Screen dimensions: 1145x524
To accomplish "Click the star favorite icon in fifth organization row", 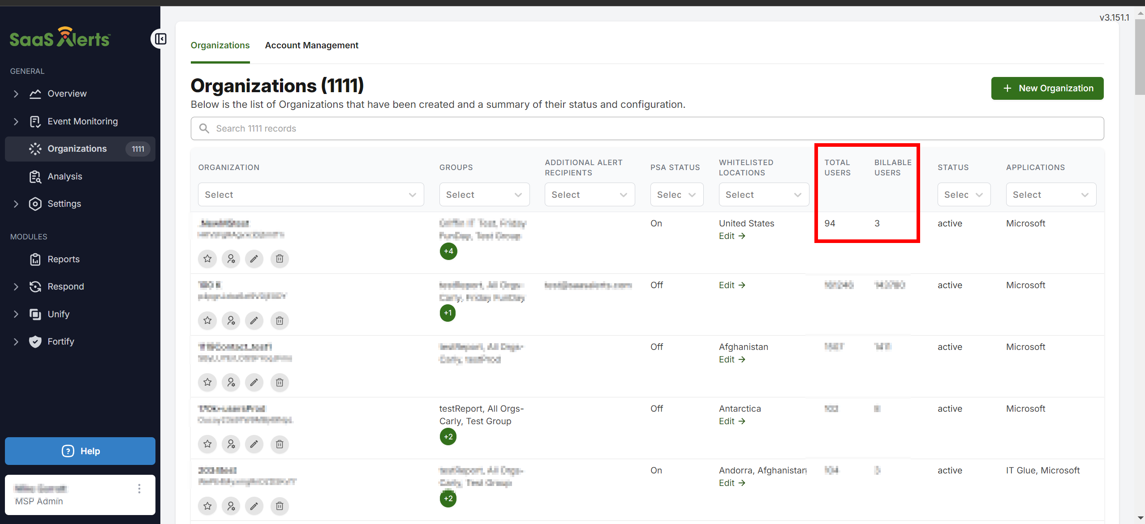I will 207,506.
